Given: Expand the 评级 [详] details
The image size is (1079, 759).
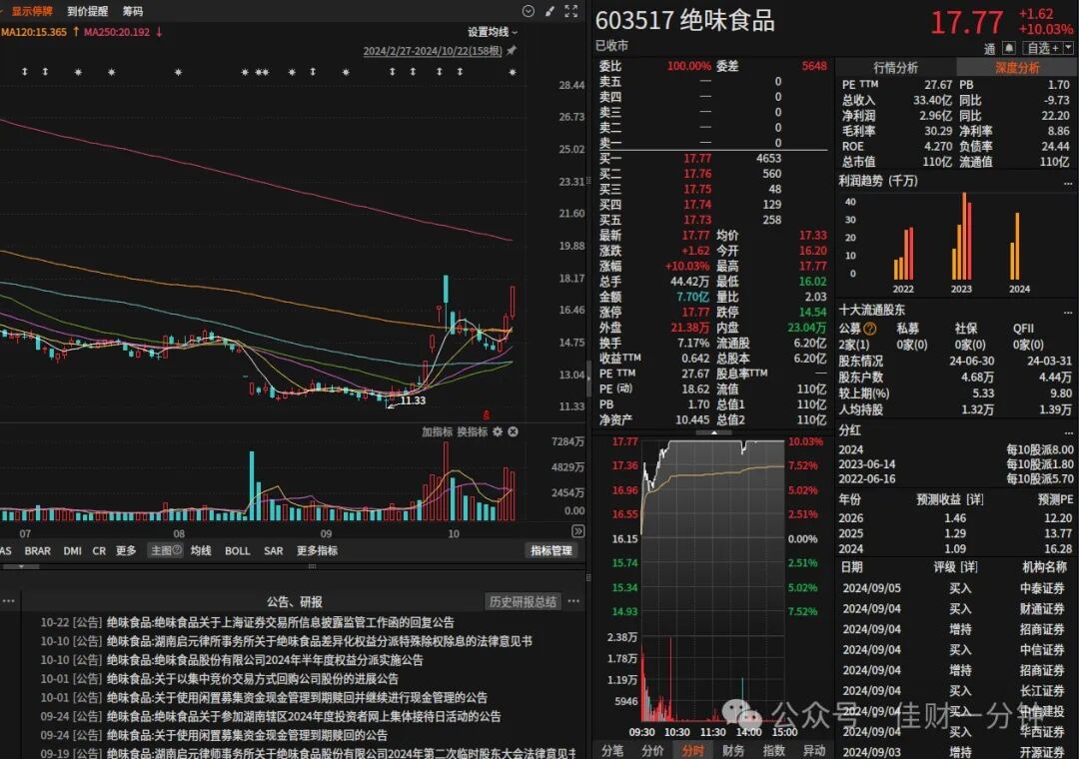Looking at the screenshot, I should click(x=955, y=567).
